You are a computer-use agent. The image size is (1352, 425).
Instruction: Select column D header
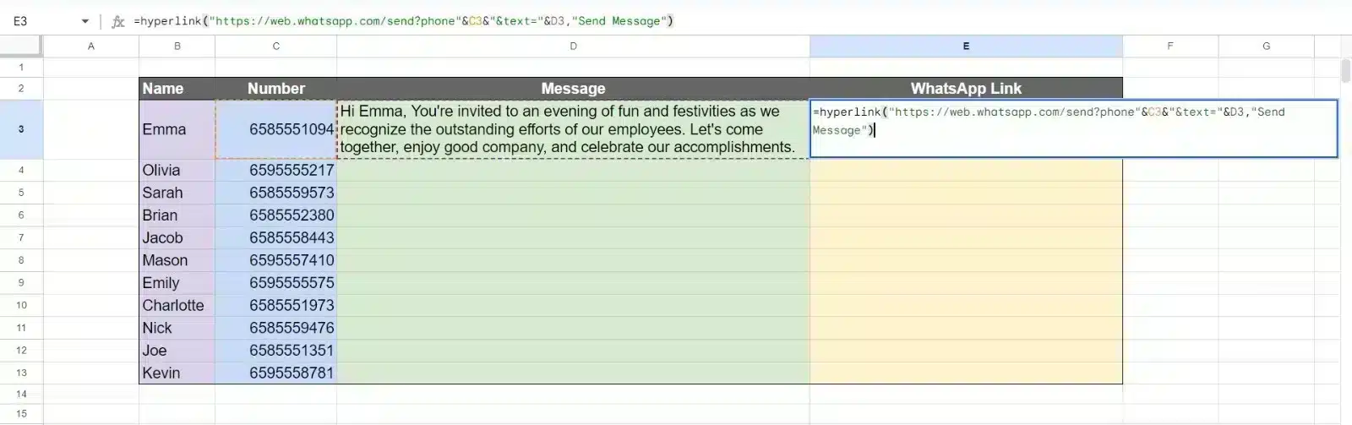click(x=573, y=46)
